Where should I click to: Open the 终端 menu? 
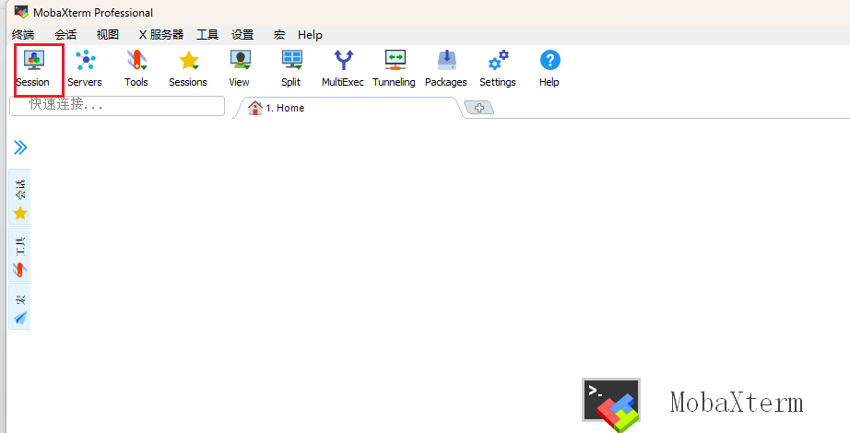click(x=23, y=35)
